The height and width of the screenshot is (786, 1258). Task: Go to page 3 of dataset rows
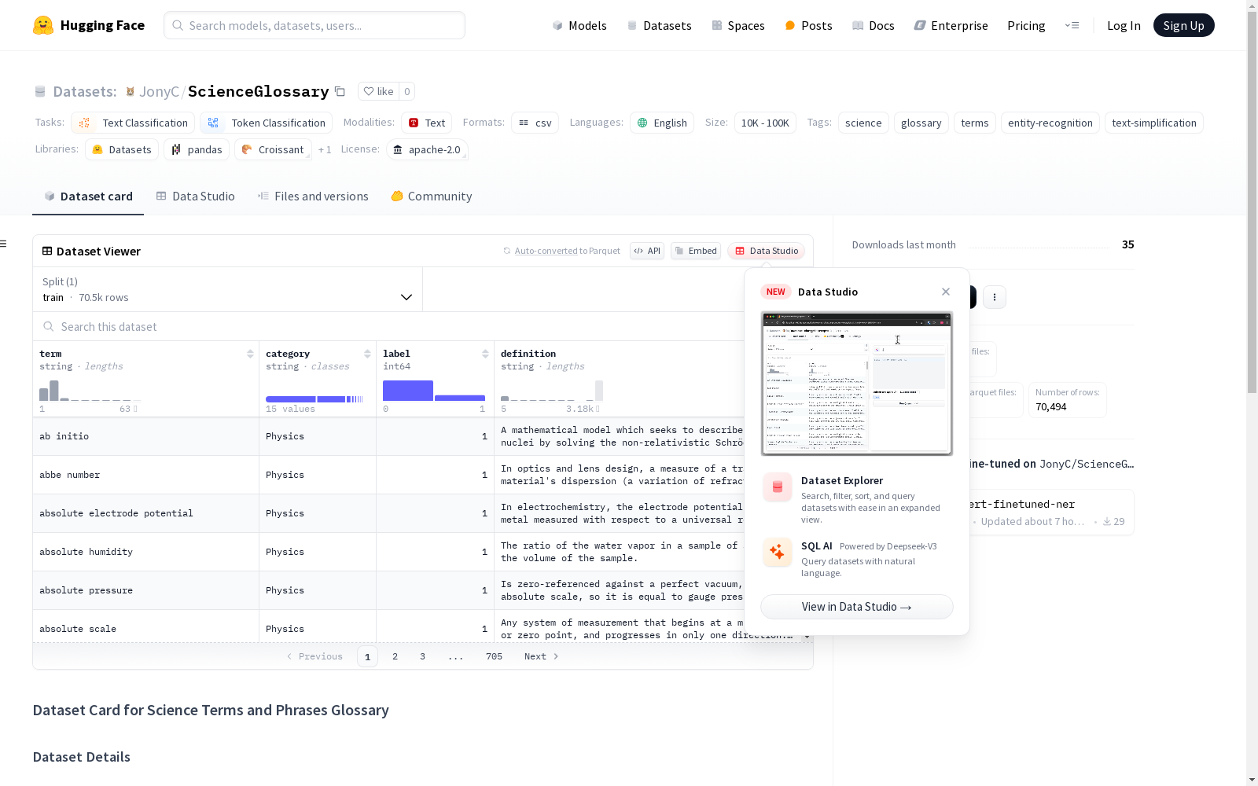click(422, 656)
